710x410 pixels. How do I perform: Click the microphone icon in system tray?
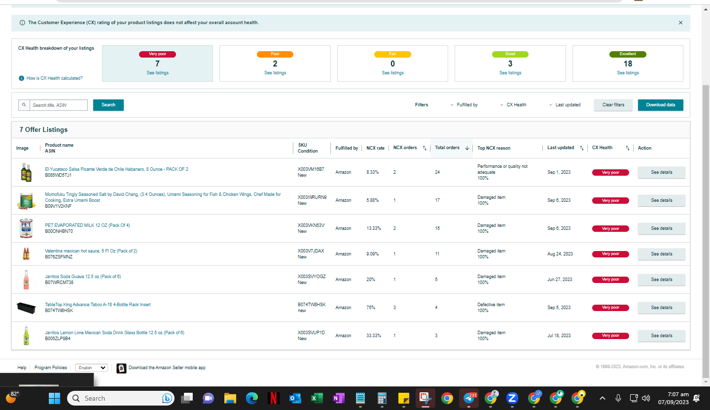click(x=618, y=398)
